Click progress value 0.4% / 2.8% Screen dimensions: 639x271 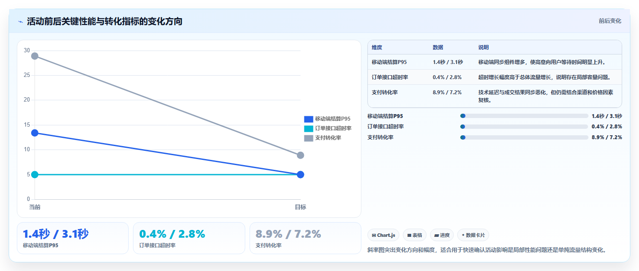pyautogui.click(x=607, y=127)
